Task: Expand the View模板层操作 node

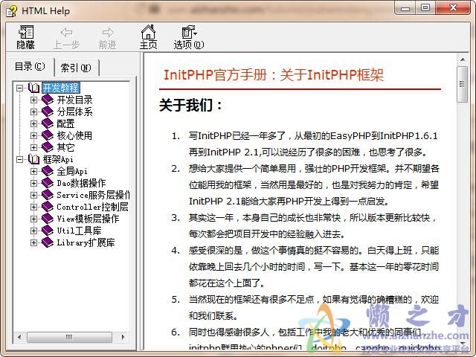Action: pyautogui.click(x=33, y=219)
